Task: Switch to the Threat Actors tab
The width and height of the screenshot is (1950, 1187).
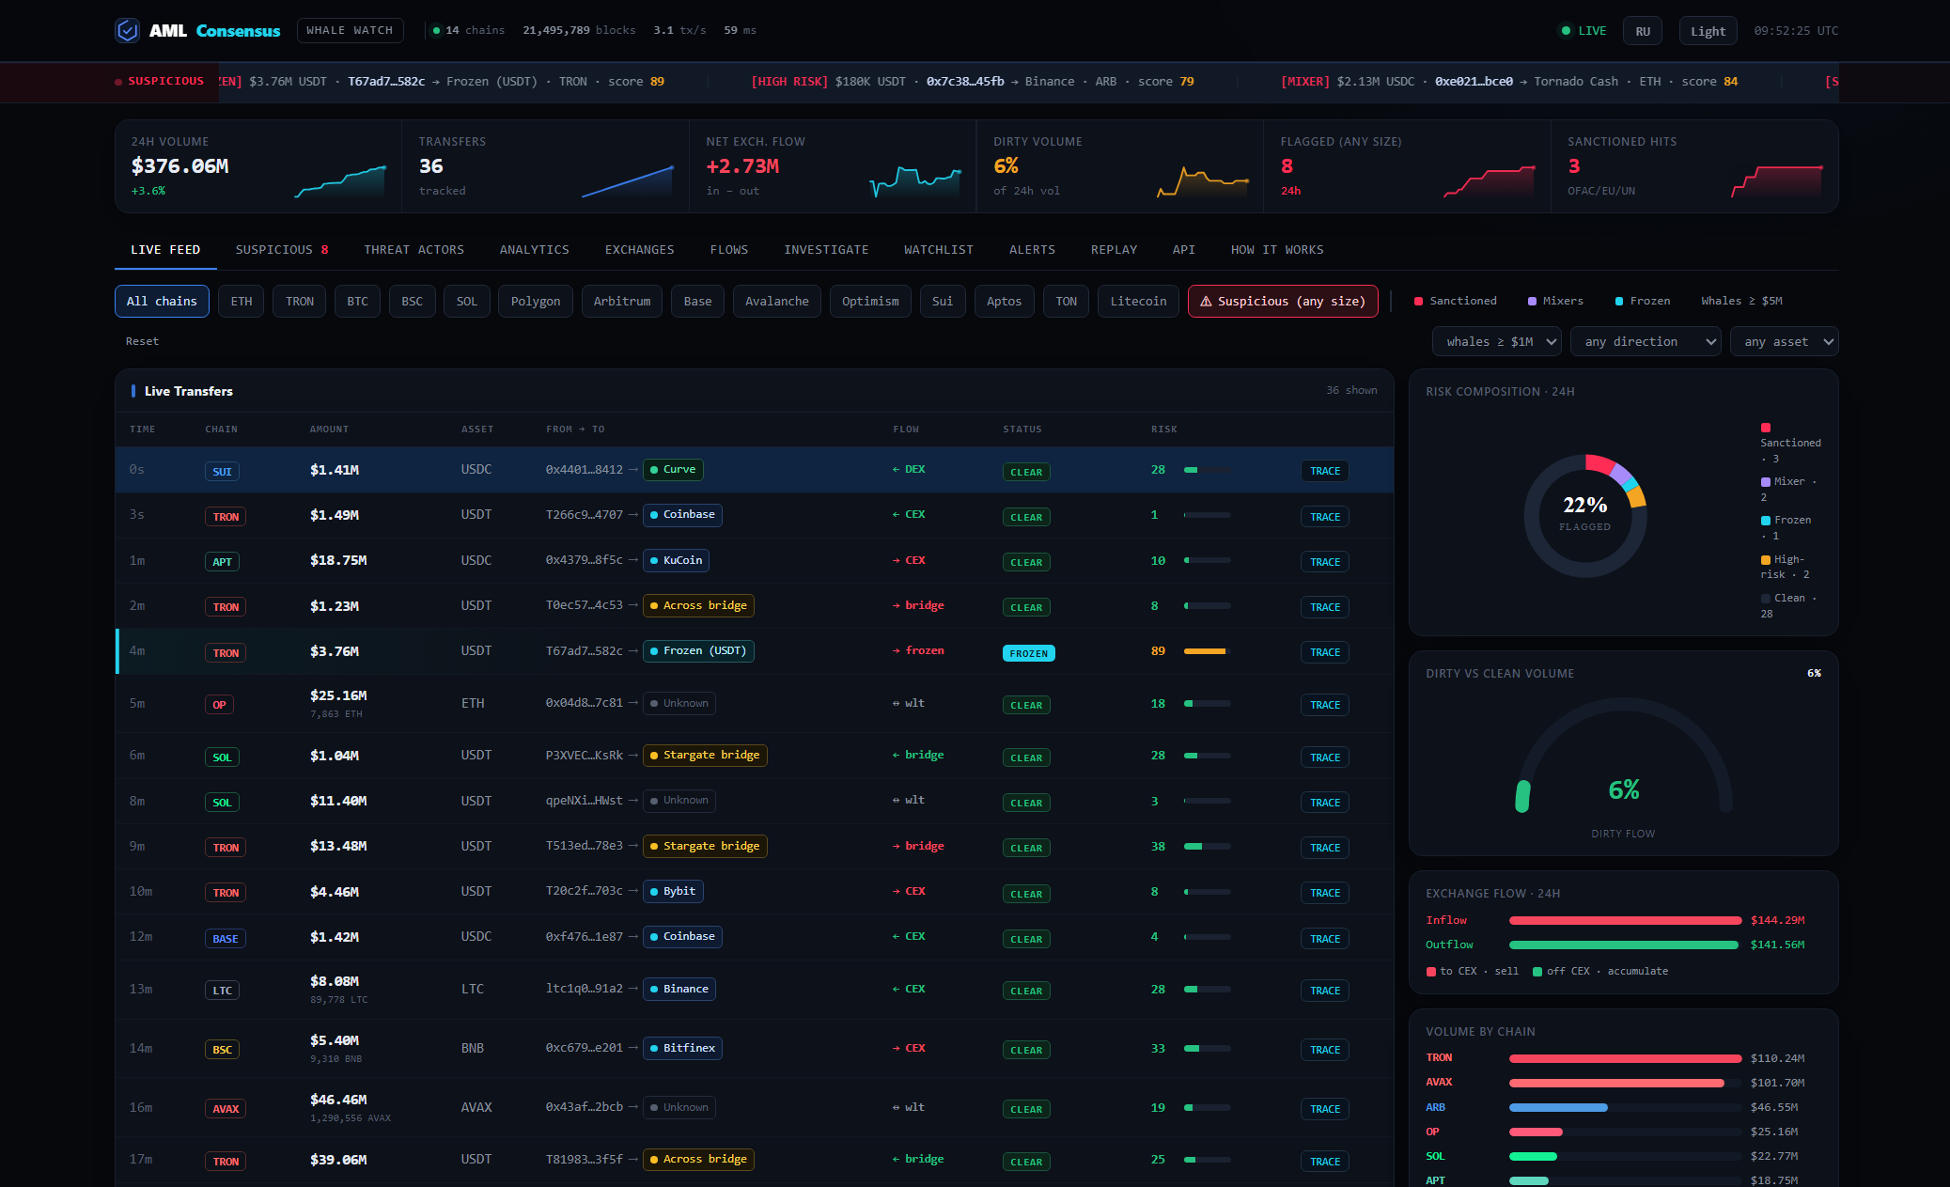Action: click(413, 249)
